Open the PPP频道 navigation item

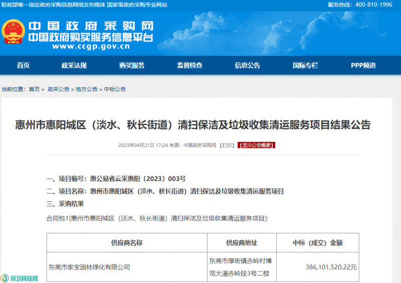point(363,66)
